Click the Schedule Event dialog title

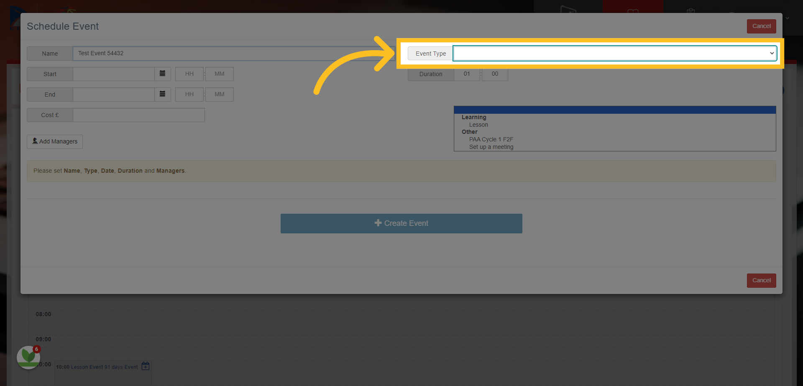pos(63,26)
